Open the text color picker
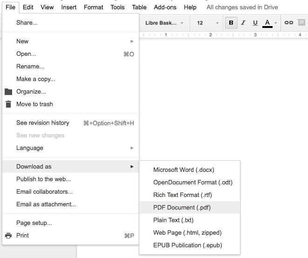 click(x=267, y=23)
